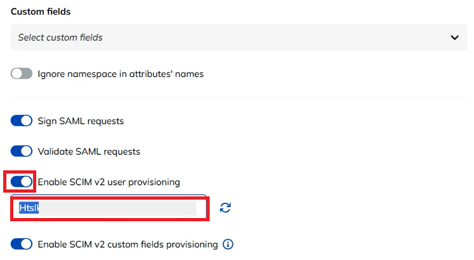The image size is (474, 260).
Task: Click the "Sign SAML requests" label
Action: click(81, 121)
